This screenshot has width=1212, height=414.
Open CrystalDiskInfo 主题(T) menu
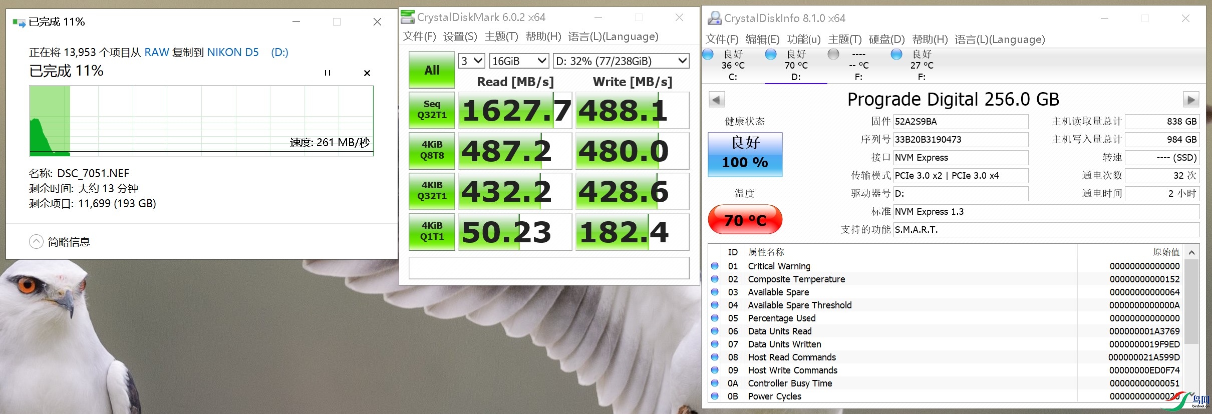pos(844,40)
